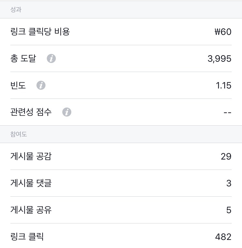Select the 성과 section header

pos(16,9)
